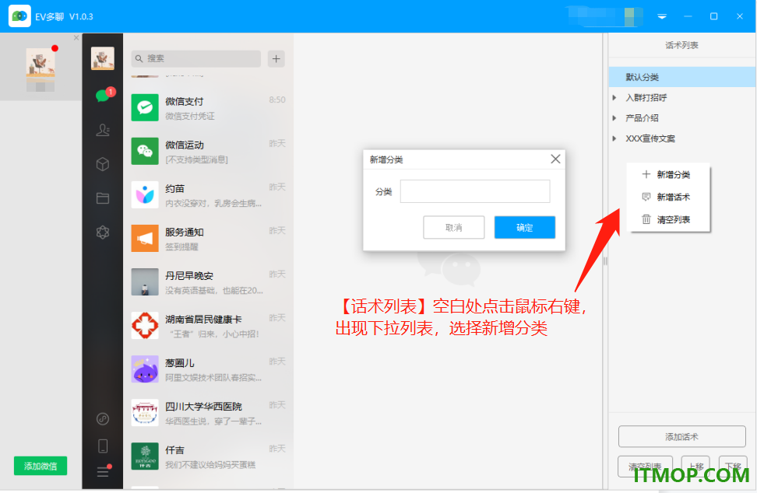Click the profile avatar atop dark sidebar
This screenshot has width=757, height=493.
tap(103, 58)
